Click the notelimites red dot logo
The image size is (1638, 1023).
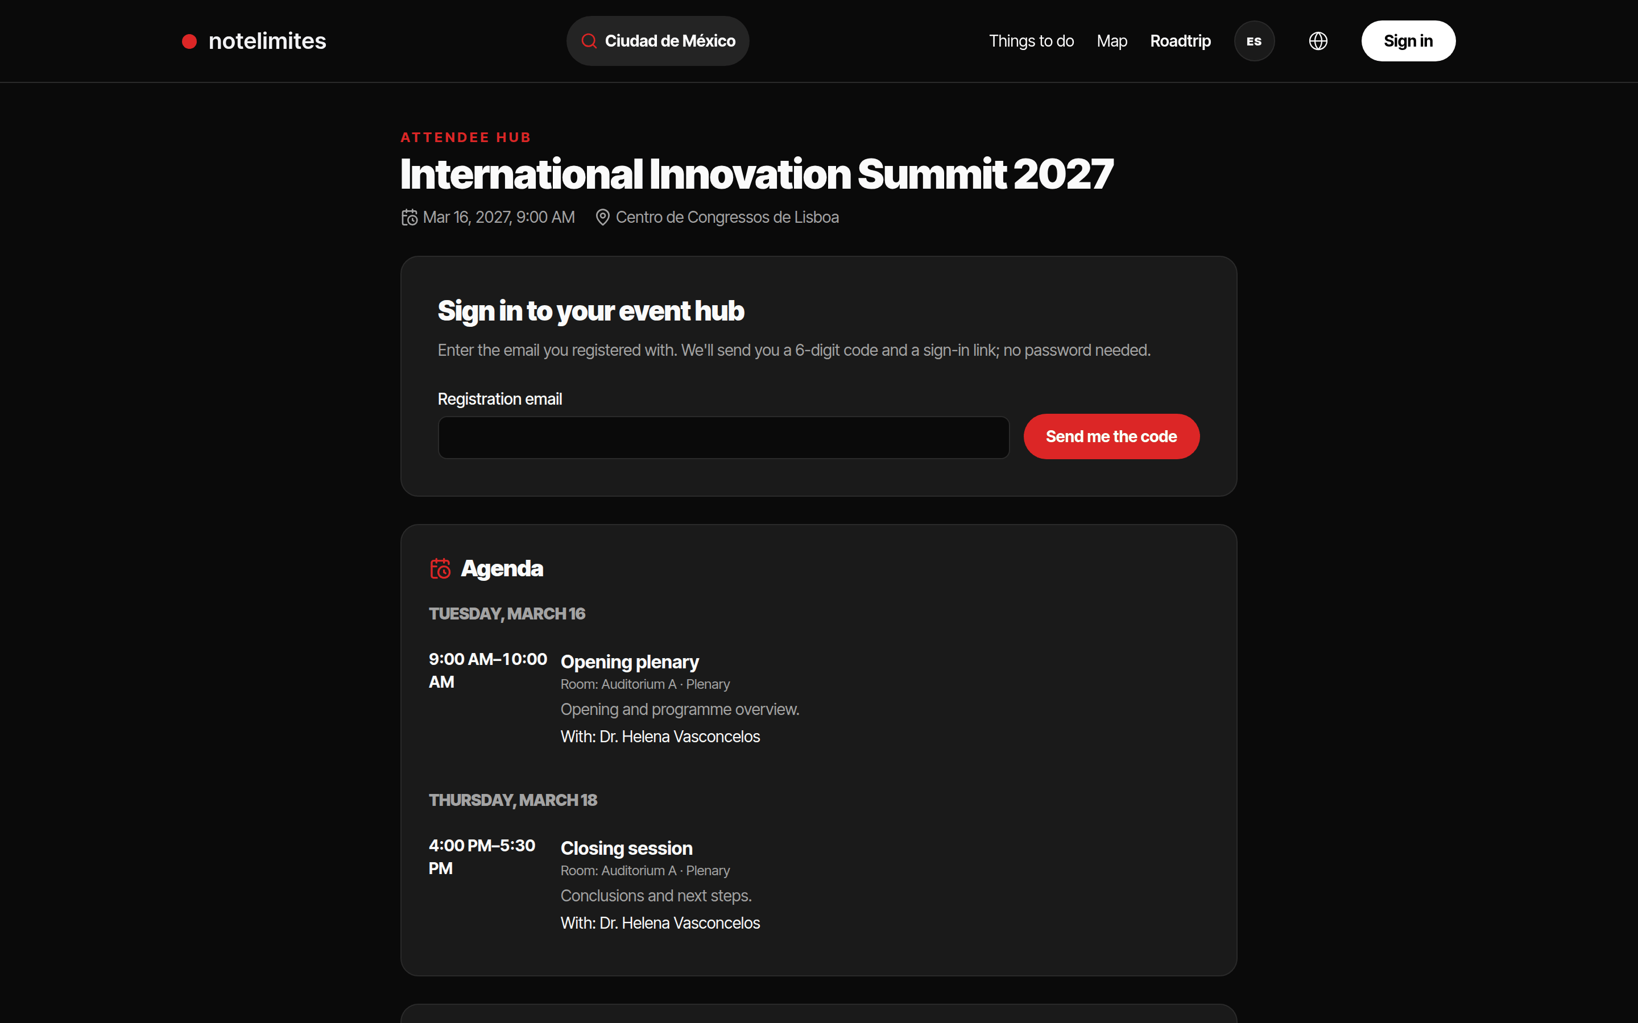point(189,41)
